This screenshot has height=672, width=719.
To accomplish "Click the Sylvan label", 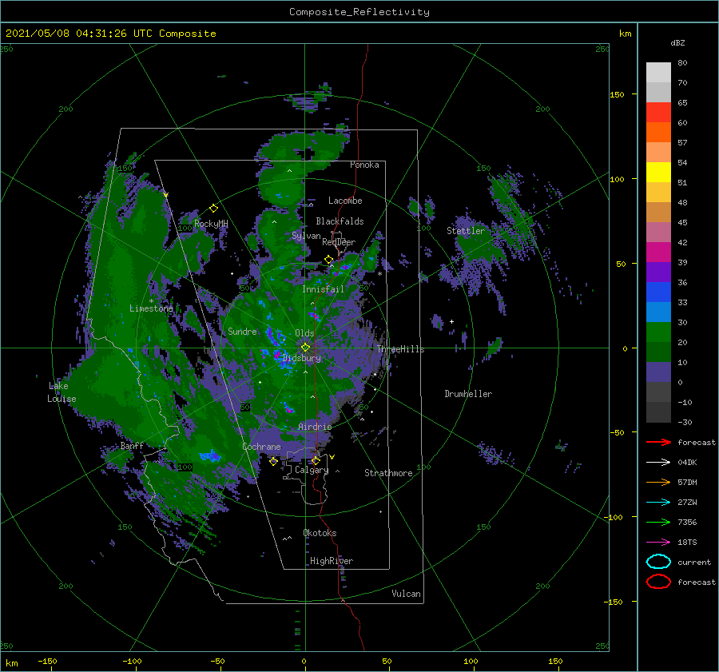I will [x=306, y=236].
